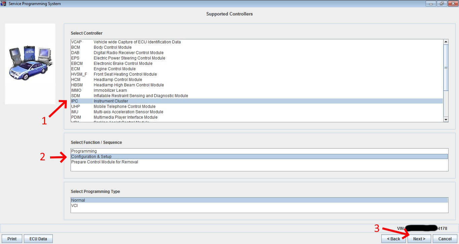Screen dimensions: 459x244
Task: Select ECM Engine Control Module row
Action: 257,69
